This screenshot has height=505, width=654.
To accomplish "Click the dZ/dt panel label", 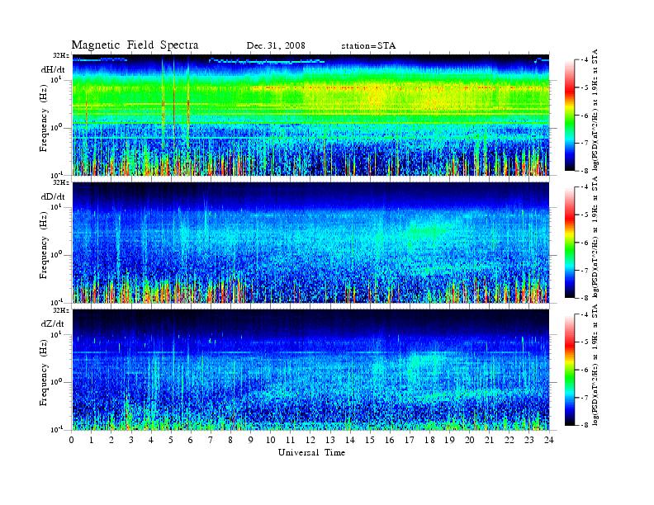I will point(53,323).
